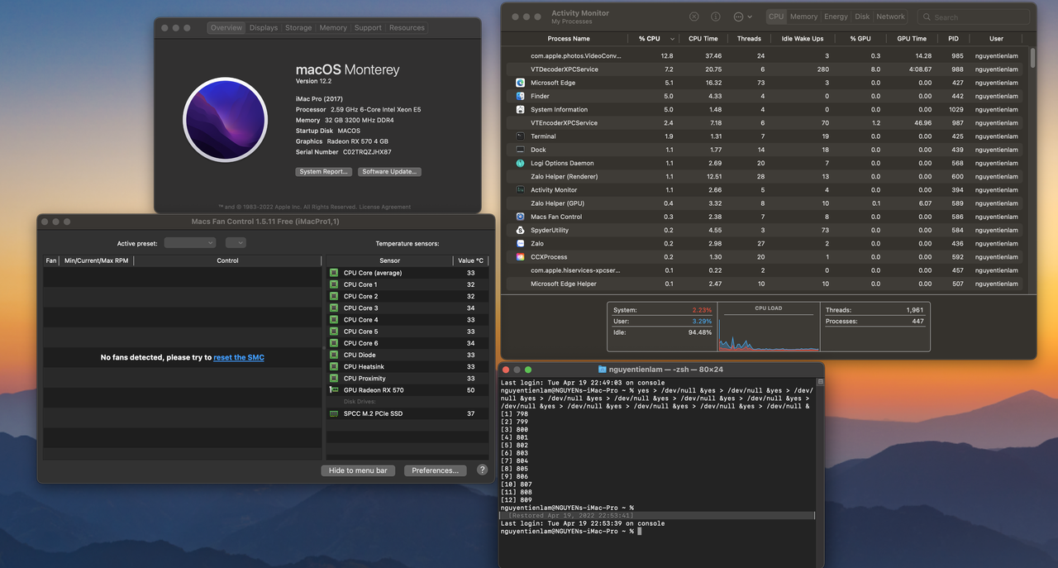The width and height of the screenshot is (1058, 568).
Task: Click the stop process icon in Activity Monitor
Action: point(694,17)
